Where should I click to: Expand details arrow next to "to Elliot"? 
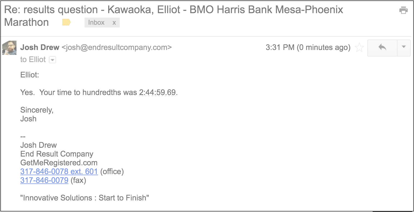[52, 60]
